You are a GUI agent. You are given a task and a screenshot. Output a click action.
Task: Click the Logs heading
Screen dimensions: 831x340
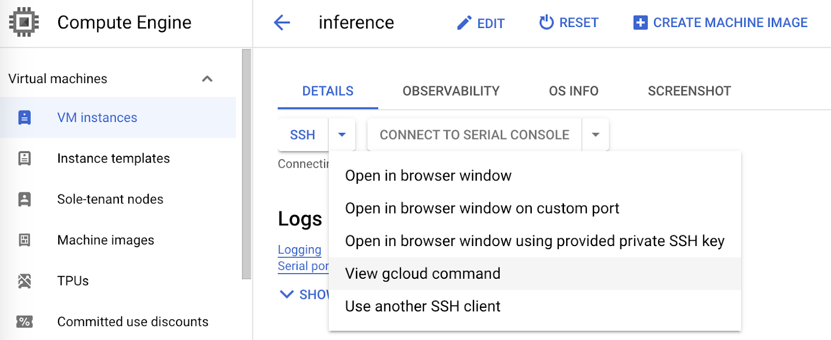point(300,219)
